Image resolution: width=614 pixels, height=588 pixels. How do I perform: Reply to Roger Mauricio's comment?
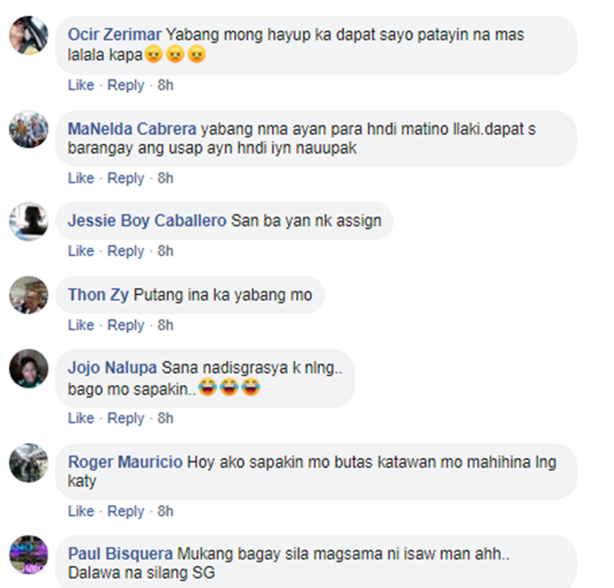pyautogui.click(x=126, y=512)
